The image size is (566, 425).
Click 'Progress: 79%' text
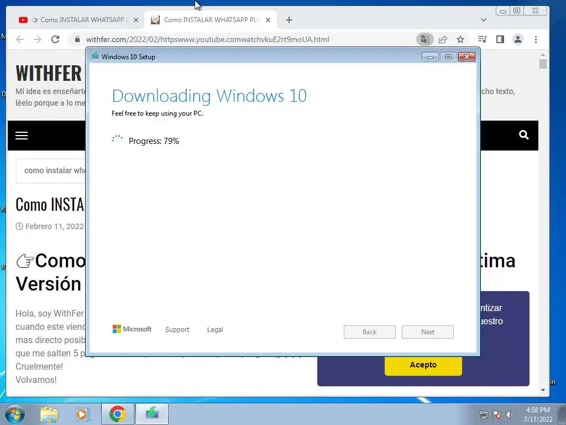point(154,141)
